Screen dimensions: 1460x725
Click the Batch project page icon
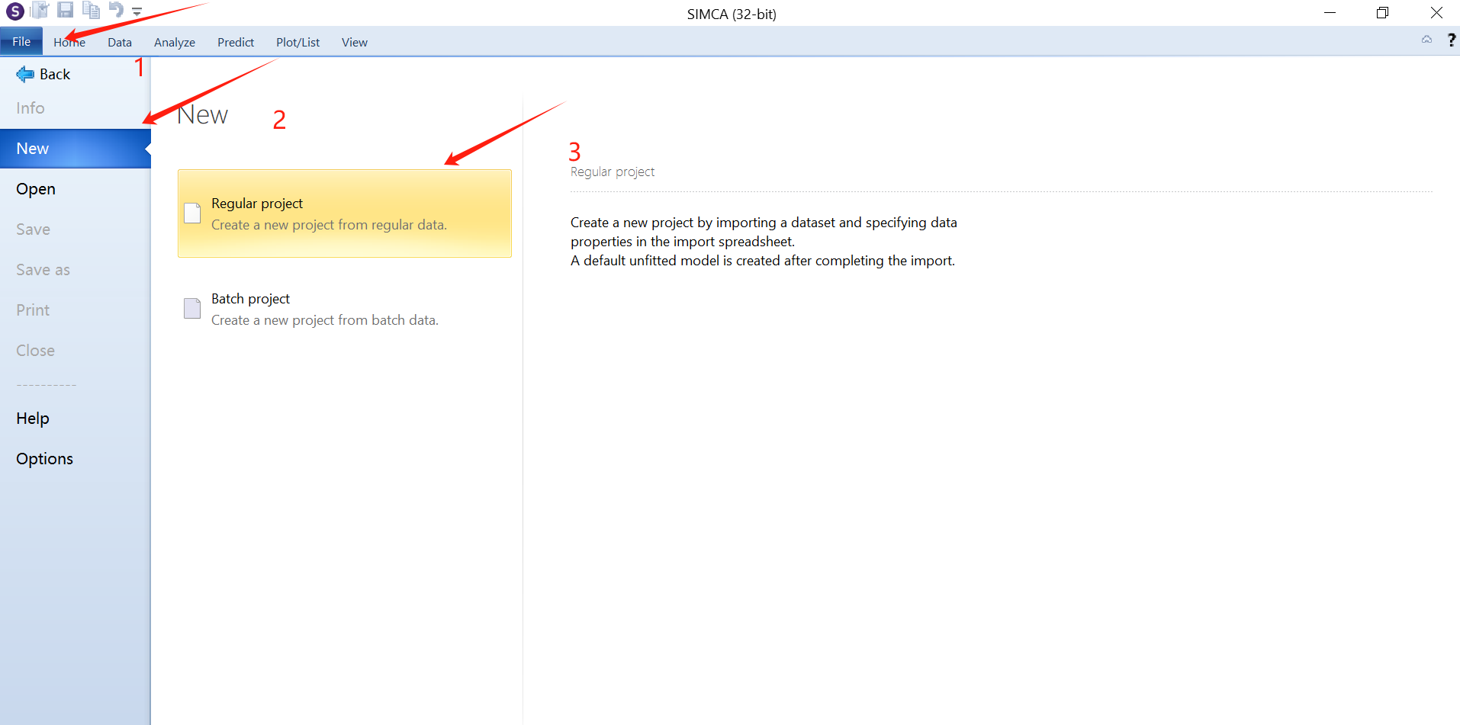tap(192, 309)
